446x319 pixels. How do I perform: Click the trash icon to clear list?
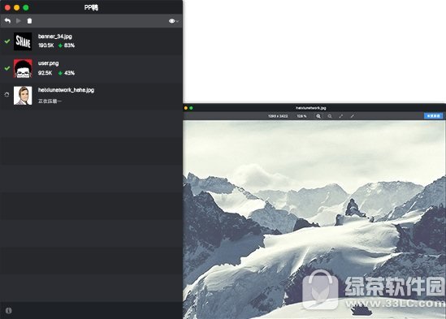(x=29, y=21)
